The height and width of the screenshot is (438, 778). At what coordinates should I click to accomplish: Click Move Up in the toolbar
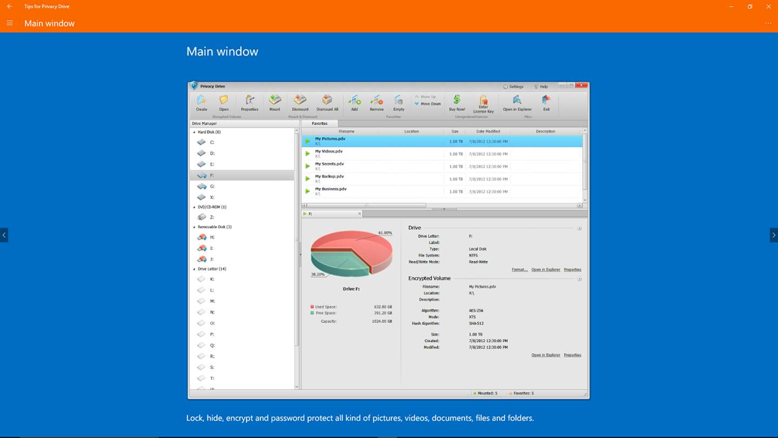pos(425,97)
